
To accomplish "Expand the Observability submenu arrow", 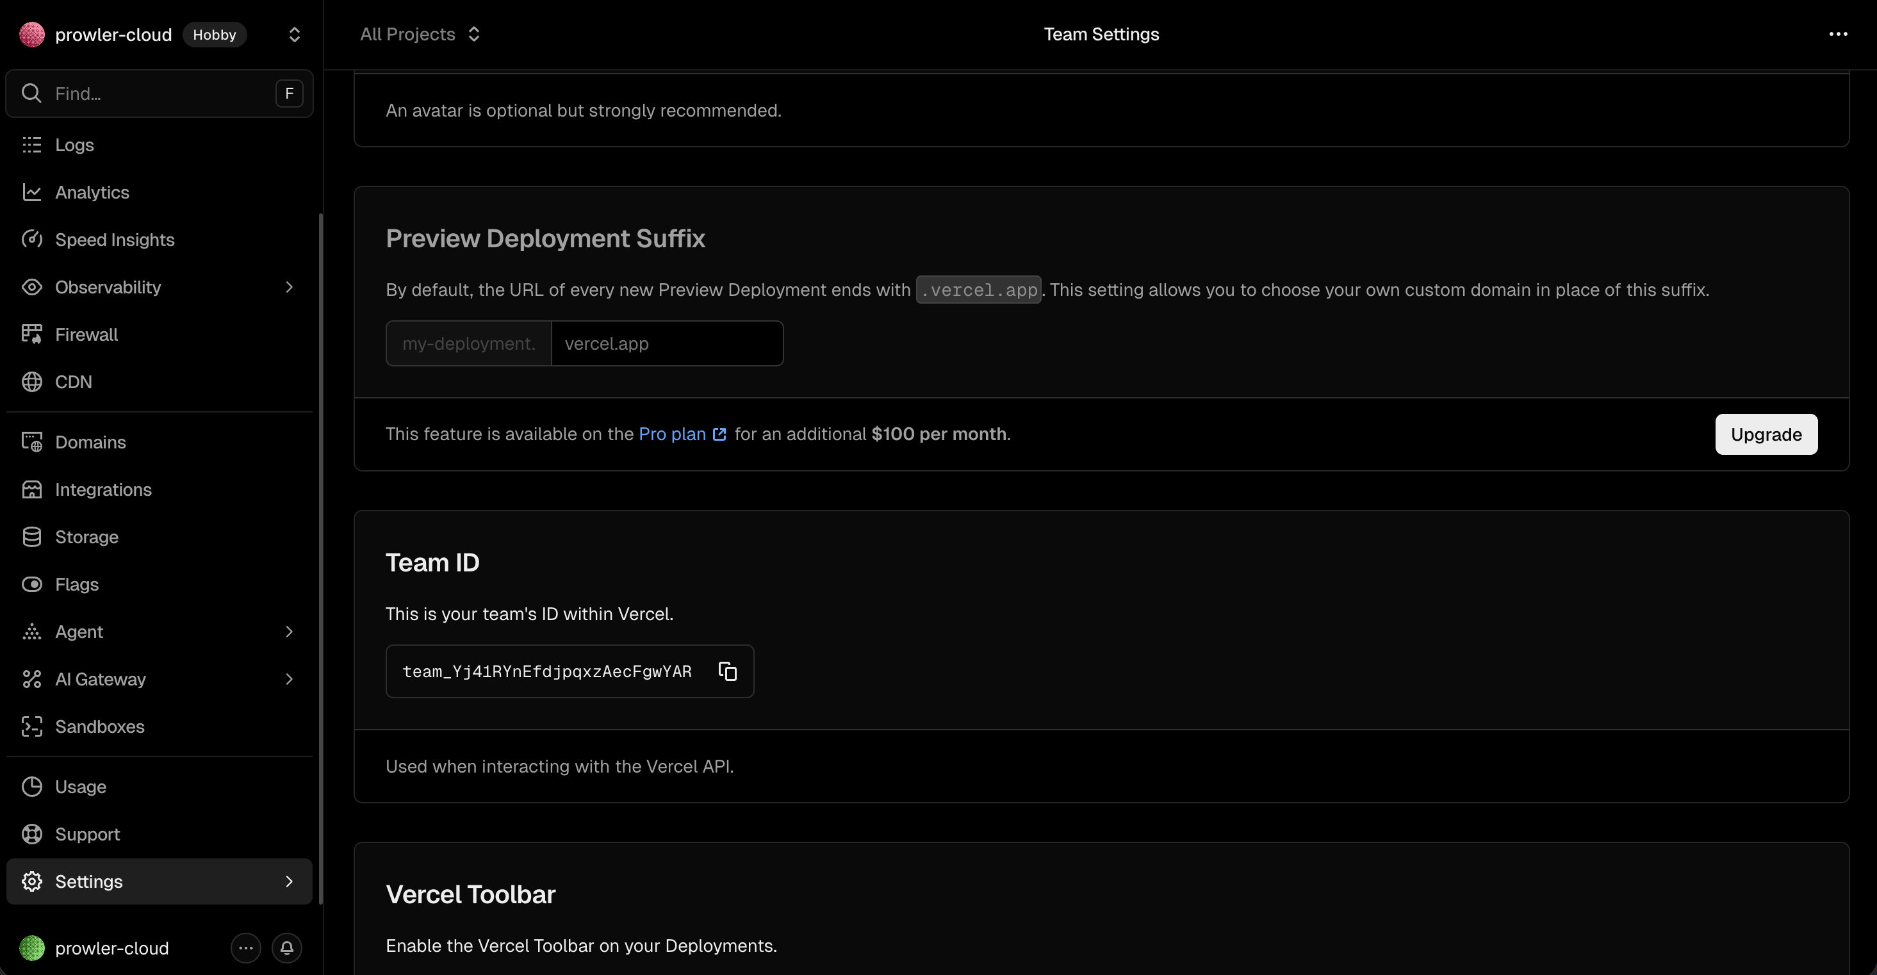I will [290, 287].
